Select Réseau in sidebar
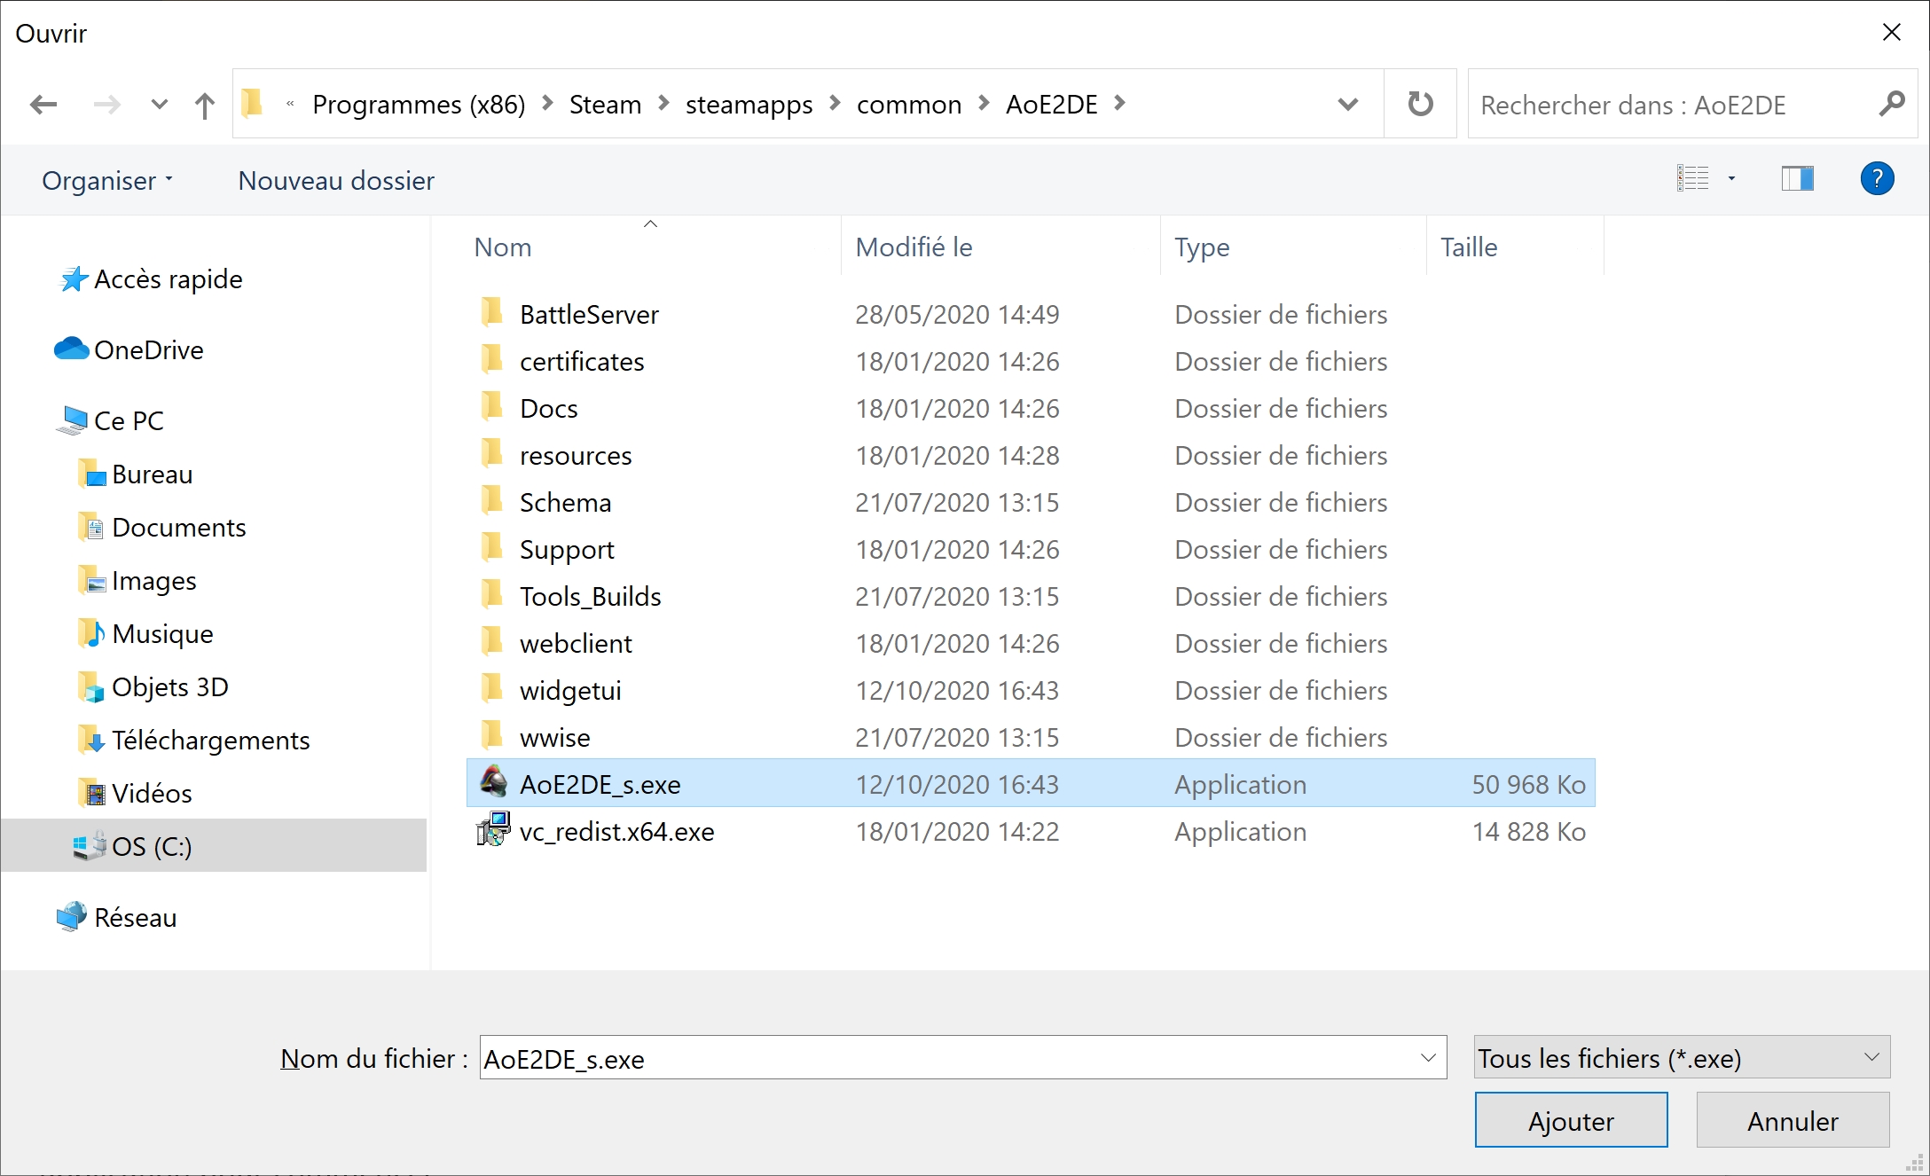The height and width of the screenshot is (1176, 1930). click(117, 918)
